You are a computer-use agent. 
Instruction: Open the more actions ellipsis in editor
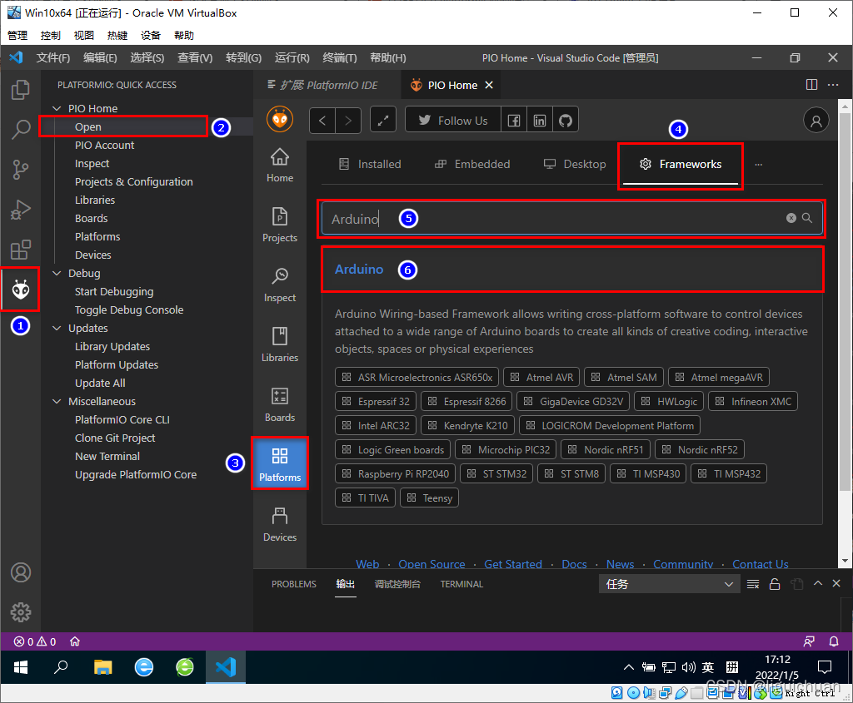pos(833,85)
